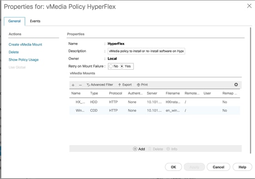Select No for Retry on Mount Failure
This screenshot has height=179, width=255.
point(114,66)
